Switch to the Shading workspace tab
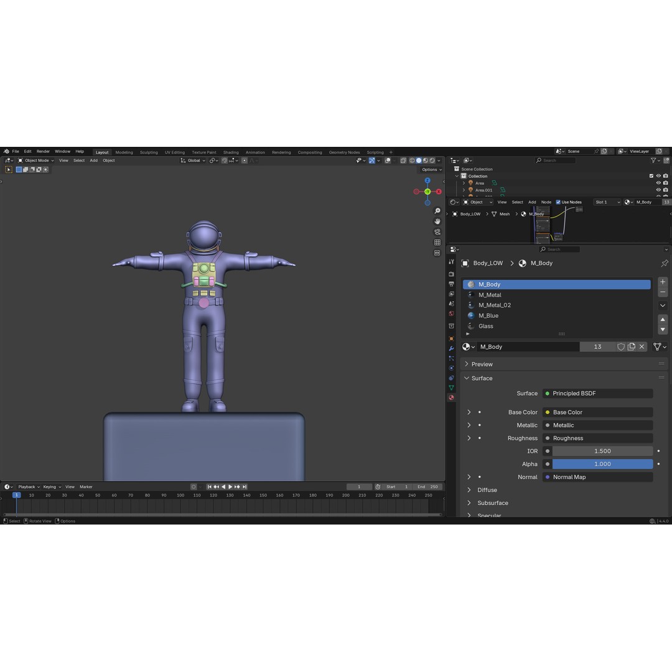The height and width of the screenshot is (672, 672). pyautogui.click(x=231, y=152)
